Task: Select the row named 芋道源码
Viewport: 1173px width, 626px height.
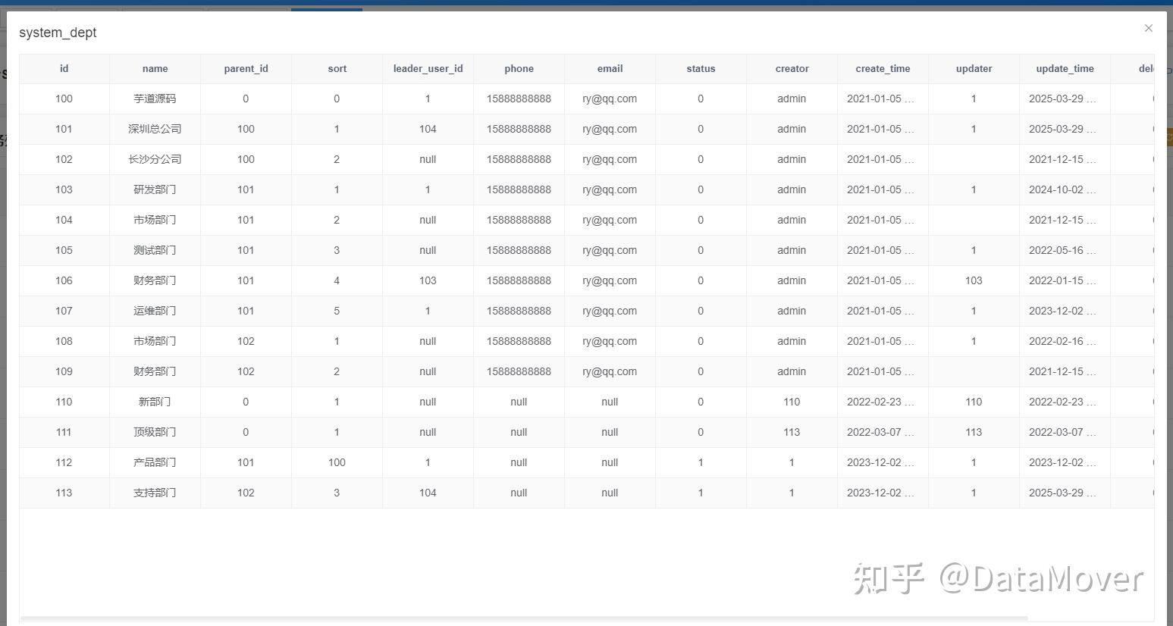Action: (x=155, y=99)
